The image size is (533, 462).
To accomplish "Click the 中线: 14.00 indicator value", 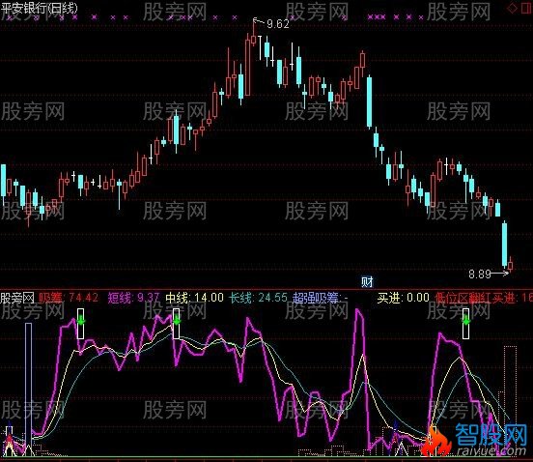I will (x=194, y=298).
